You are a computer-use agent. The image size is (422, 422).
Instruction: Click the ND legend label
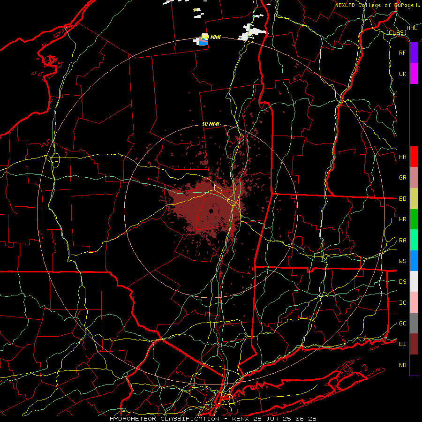coord(402,365)
